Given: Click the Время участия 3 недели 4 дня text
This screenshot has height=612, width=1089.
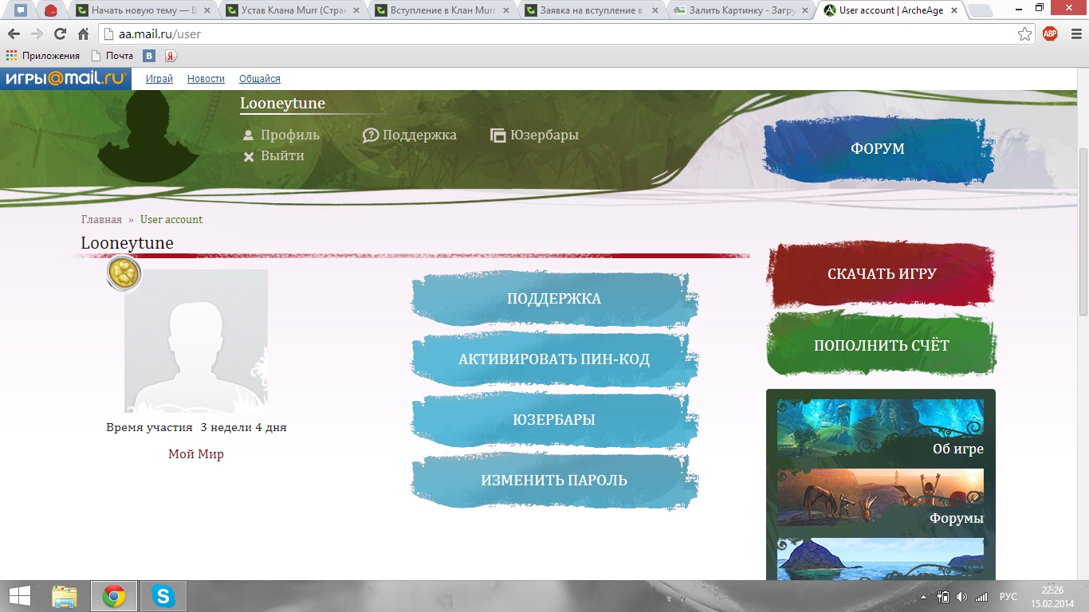Looking at the screenshot, I should click(x=196, y=428).
